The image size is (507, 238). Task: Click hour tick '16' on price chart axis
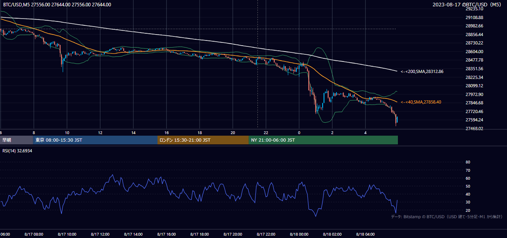pyautogui.click(x=166, y=132)
